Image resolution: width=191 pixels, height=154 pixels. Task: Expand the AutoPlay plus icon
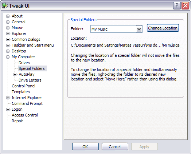(15, 74)
